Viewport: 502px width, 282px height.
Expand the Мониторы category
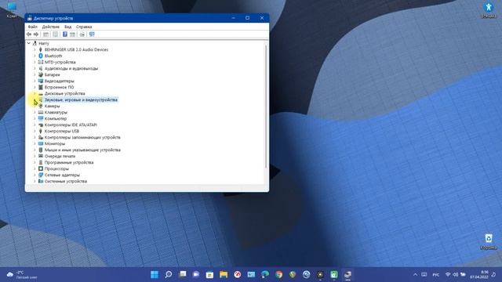click(x=35, y=143)
